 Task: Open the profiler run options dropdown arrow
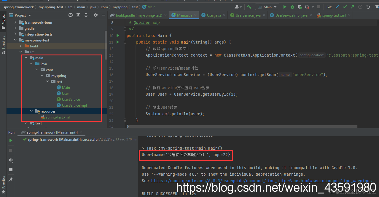[x=312, y=7]
